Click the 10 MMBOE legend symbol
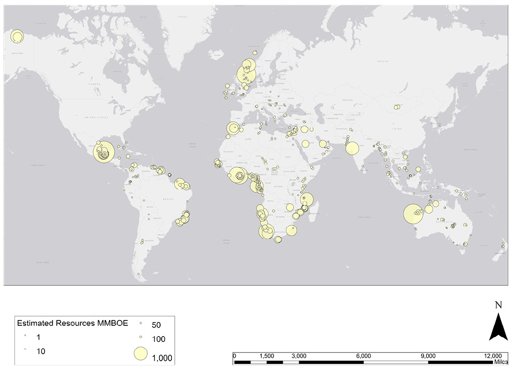 coord(26,349)
